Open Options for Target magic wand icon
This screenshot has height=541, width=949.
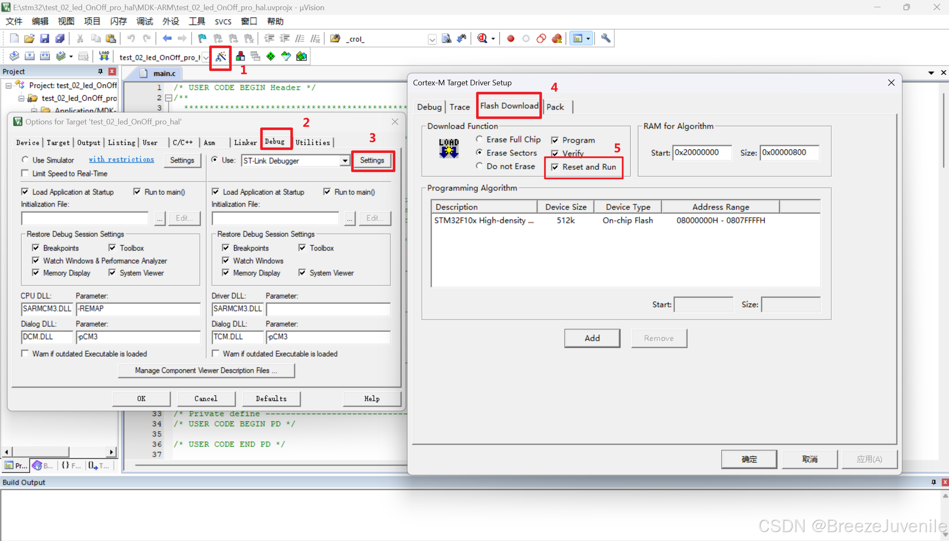point(221,56)
